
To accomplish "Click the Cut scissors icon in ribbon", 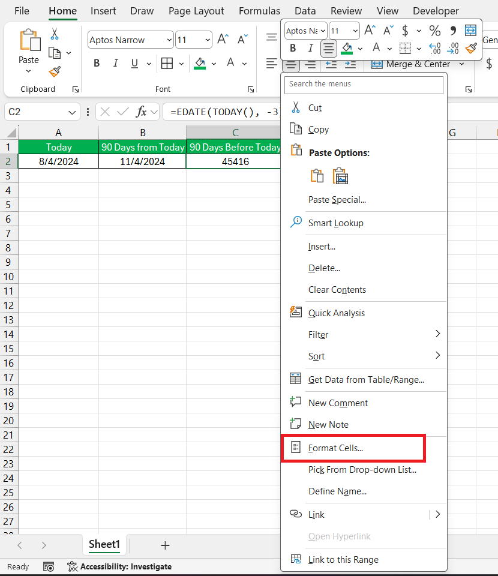I will [x=55, y=34].
